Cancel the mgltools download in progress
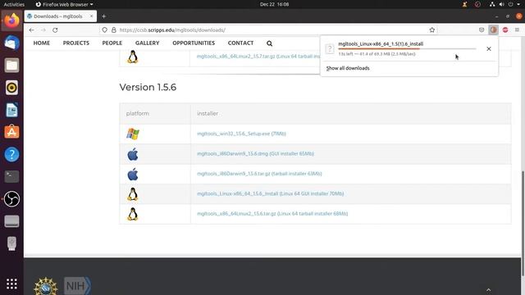 tap(489, 49)
